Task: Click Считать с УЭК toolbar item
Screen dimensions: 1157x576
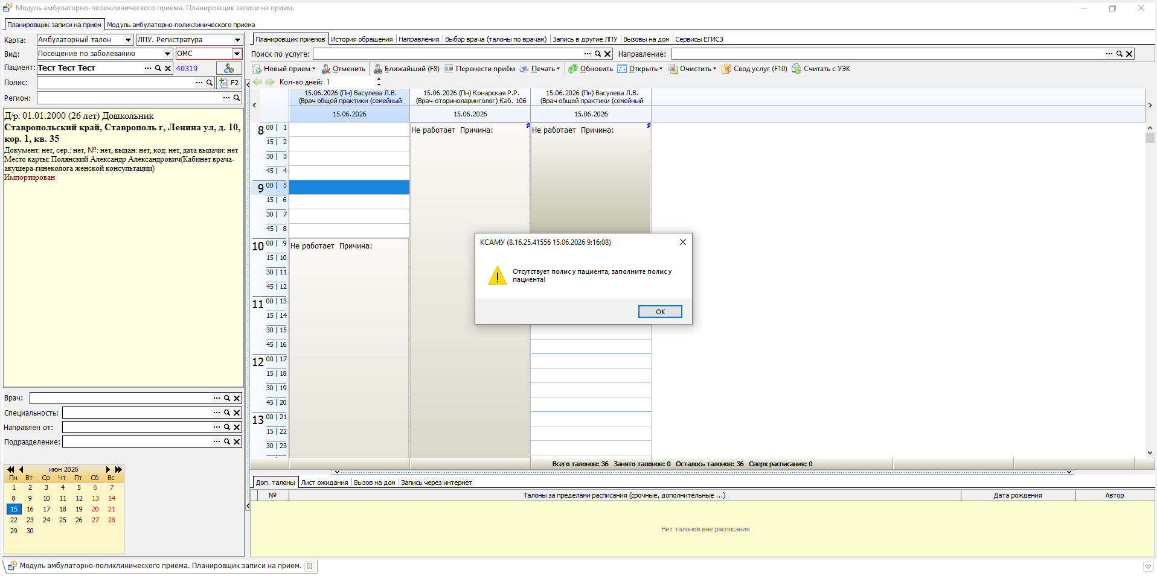Action: tap(821, 69)
